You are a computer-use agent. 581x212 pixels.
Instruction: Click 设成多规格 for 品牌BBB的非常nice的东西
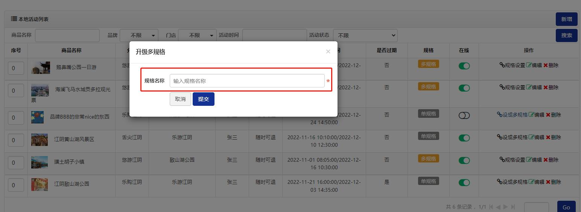tap(512, 114)
